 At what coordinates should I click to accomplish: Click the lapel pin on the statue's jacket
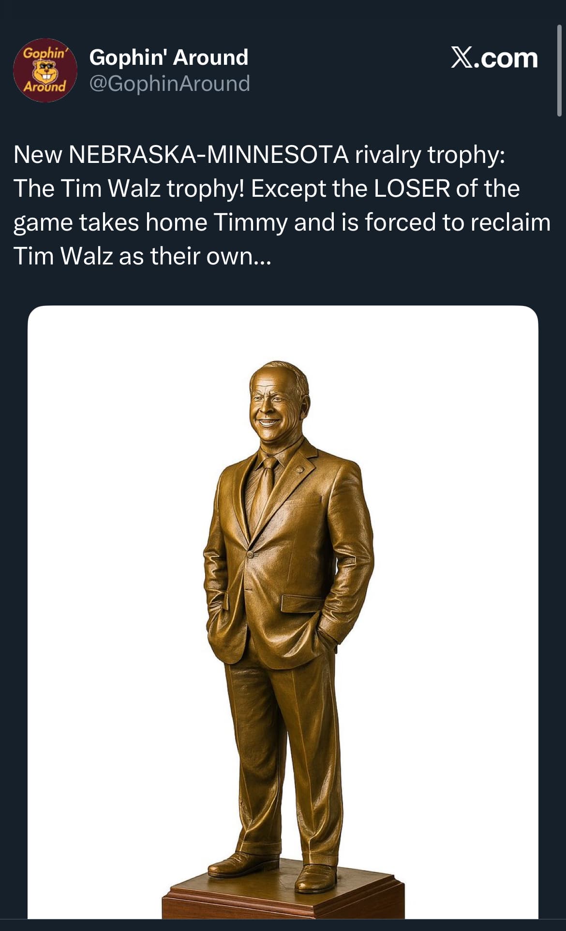pos(299,469)
